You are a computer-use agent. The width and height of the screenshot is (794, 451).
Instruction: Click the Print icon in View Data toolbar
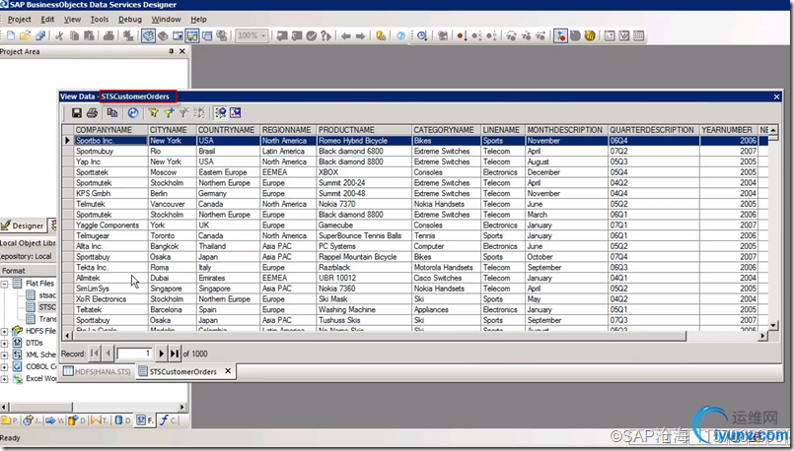click(92, 113)
